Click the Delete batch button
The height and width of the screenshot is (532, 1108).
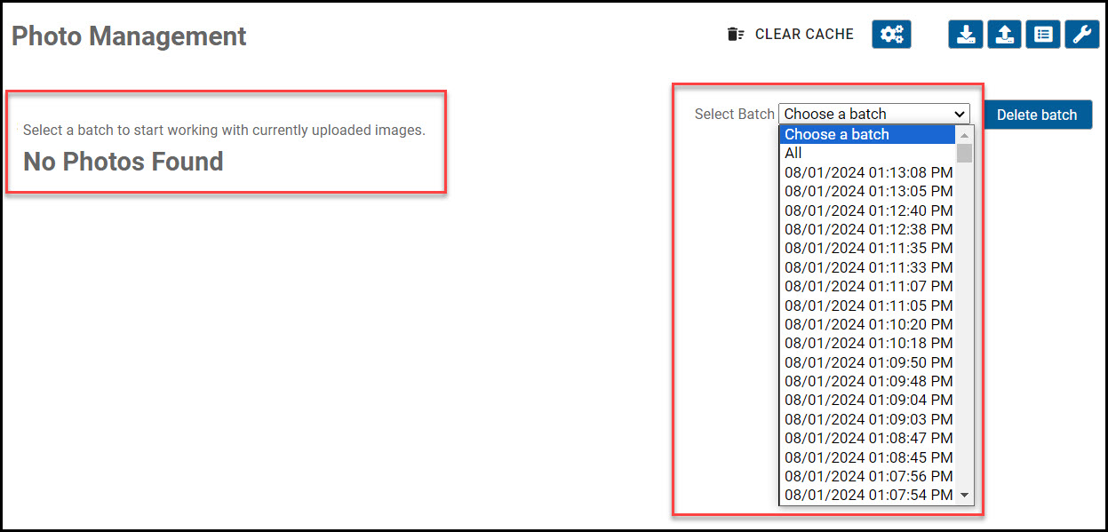point(1037,115)
